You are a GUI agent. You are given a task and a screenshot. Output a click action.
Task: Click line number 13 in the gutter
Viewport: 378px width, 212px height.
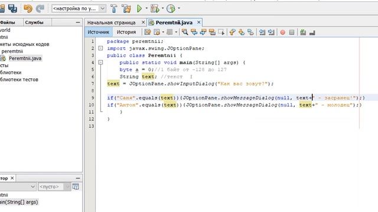coord(92,126)
